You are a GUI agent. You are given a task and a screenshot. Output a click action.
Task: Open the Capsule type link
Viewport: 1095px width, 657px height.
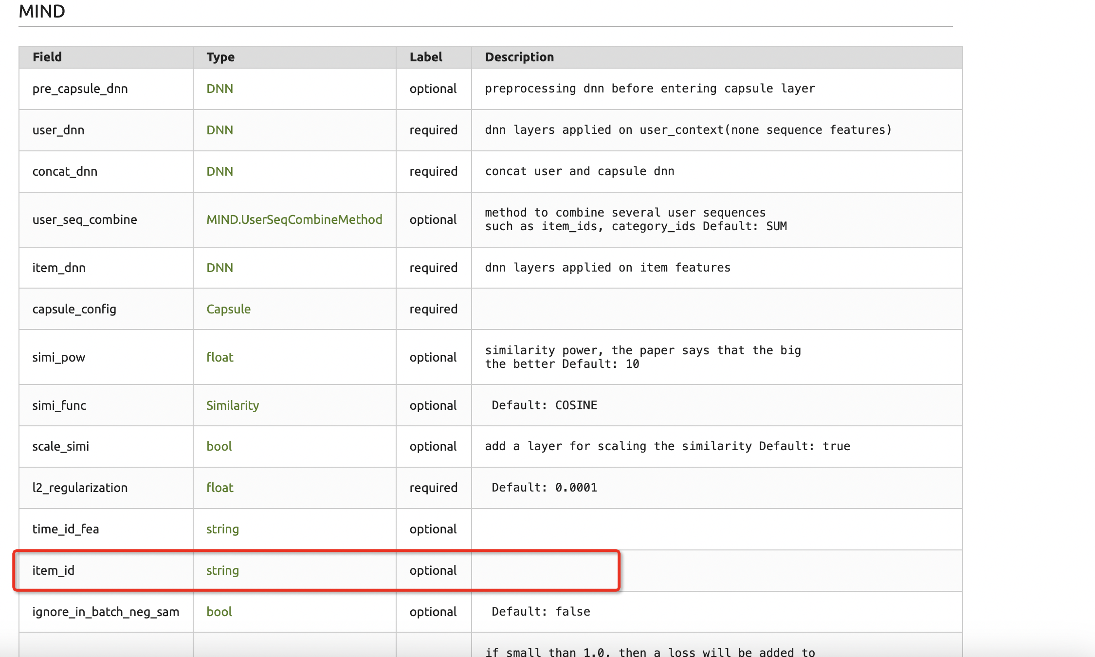pos(228,309)
